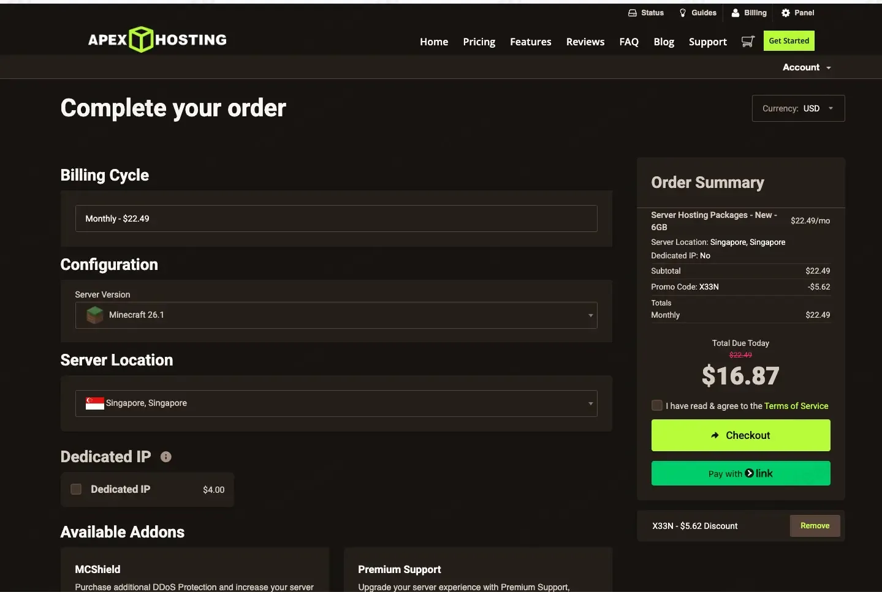
Task: Check the Terms of Service agreement box
Action: (x=657, y=405)
